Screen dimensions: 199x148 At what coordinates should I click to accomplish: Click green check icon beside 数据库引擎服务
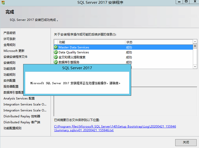(56, 62)
